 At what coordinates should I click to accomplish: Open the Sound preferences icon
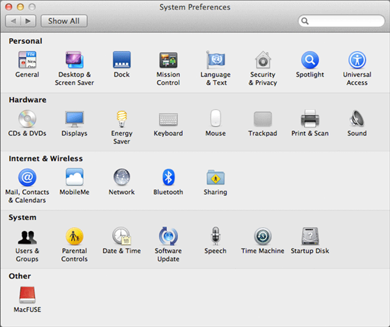click(357, 118)
